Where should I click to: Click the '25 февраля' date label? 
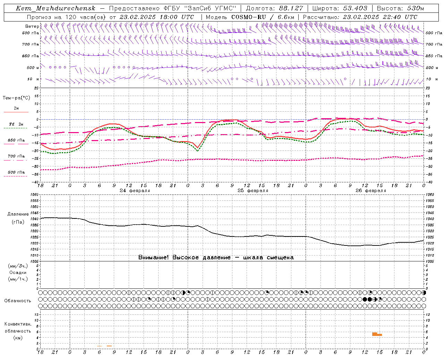253,191
